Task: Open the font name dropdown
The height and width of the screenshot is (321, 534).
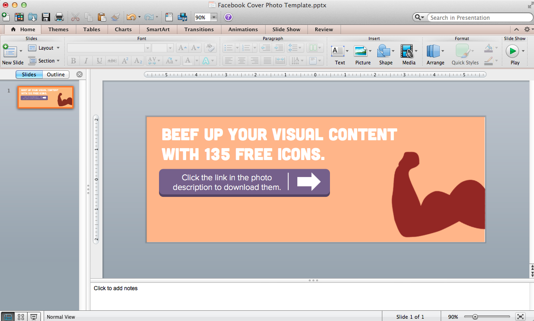Action: 148,48
